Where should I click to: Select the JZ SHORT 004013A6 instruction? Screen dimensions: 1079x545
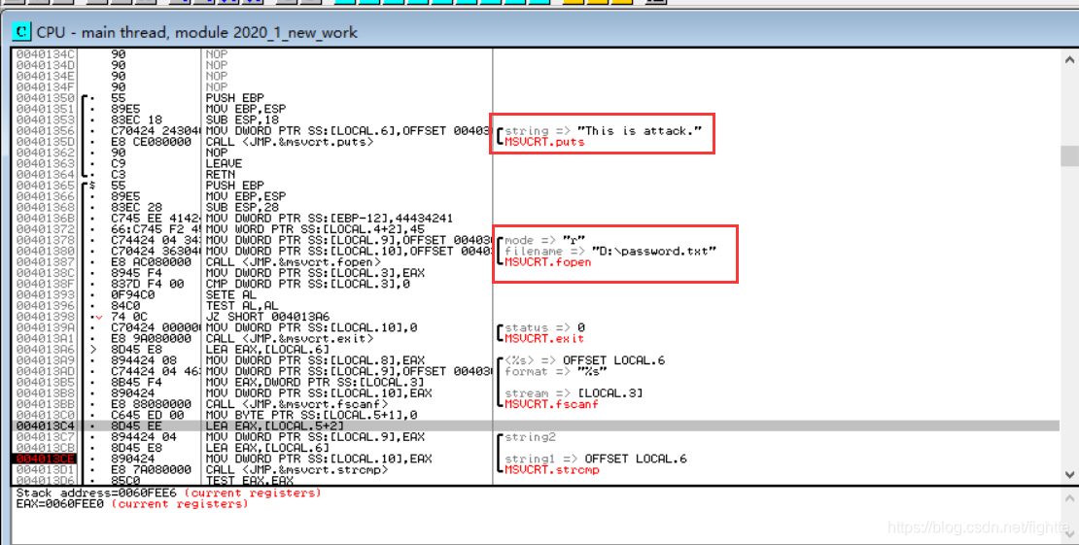tap(267, 317)
